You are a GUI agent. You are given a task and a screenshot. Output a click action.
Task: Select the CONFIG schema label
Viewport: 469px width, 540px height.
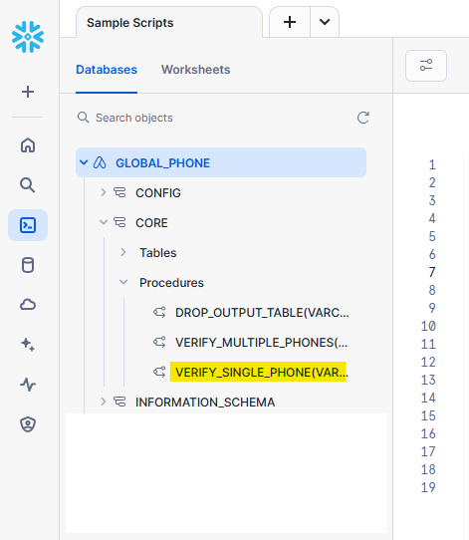158,193
